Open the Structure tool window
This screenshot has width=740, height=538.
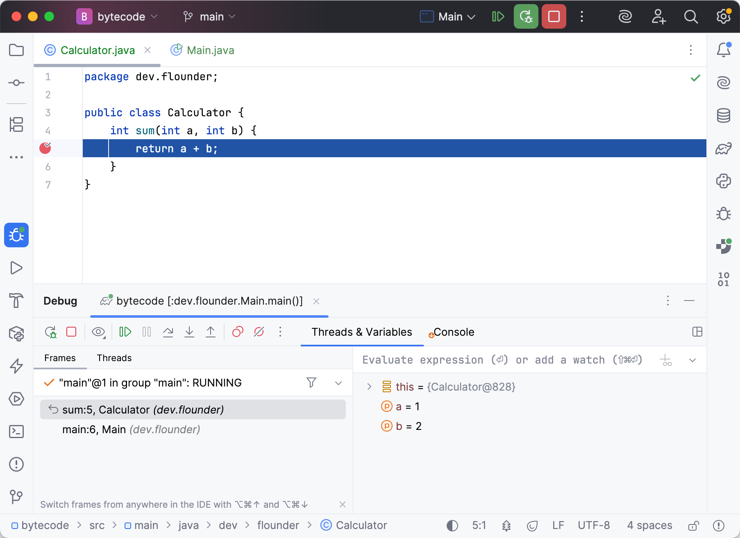point(16,124)
